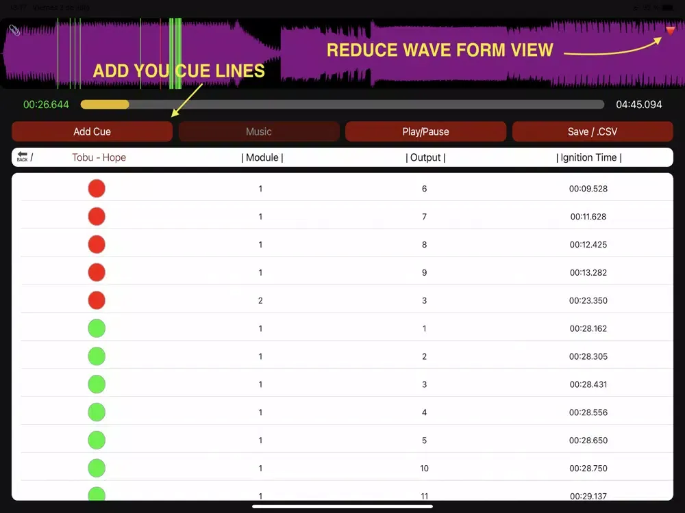Click the Module column header
Viewport: 685px width, 513px height.
(x=262, y=157)
